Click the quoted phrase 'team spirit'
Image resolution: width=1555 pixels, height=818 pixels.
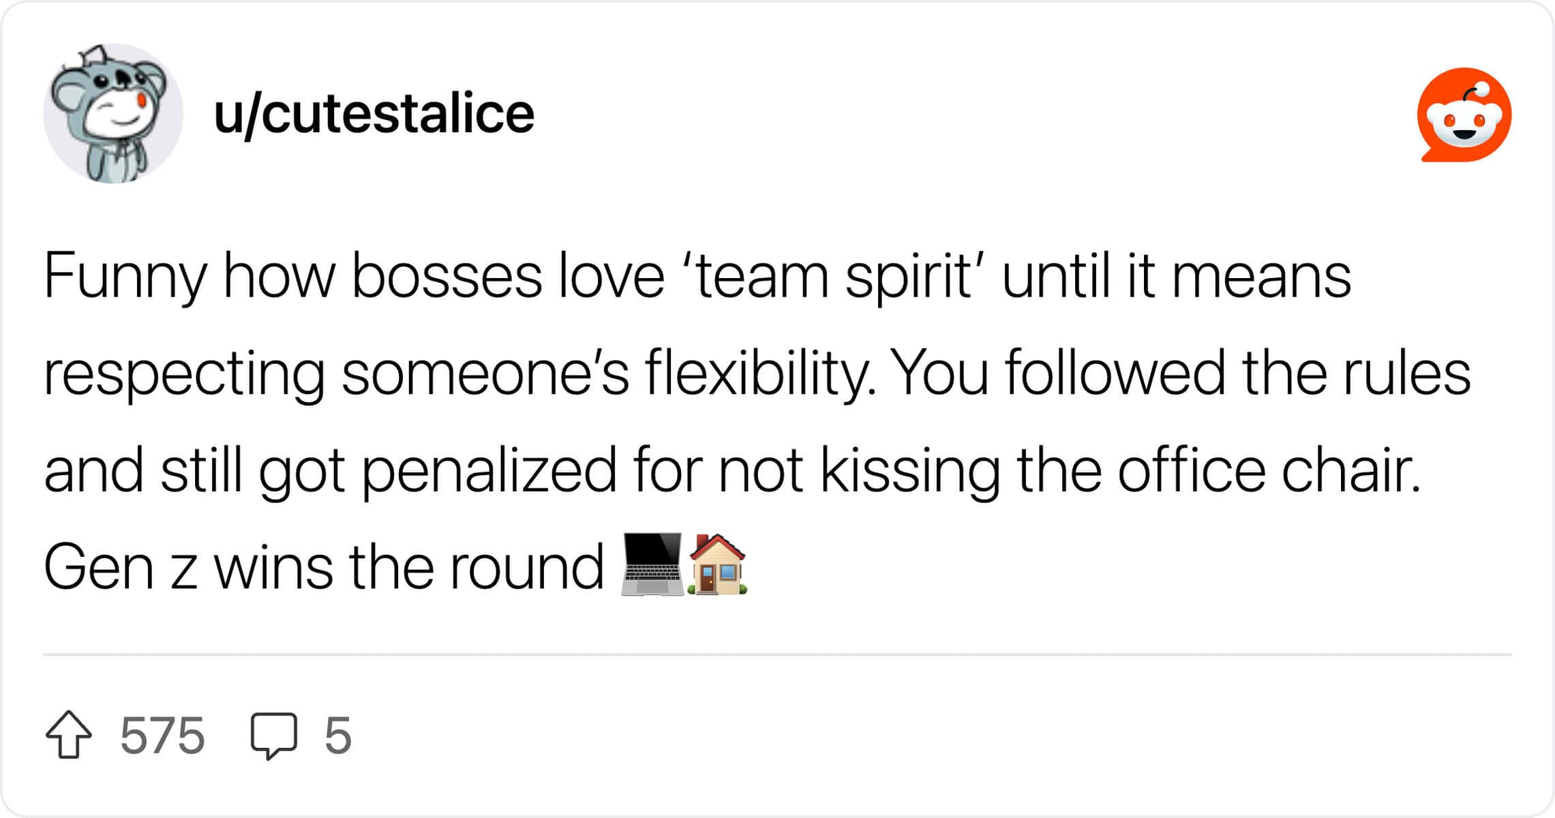click(x=832, y=276)
